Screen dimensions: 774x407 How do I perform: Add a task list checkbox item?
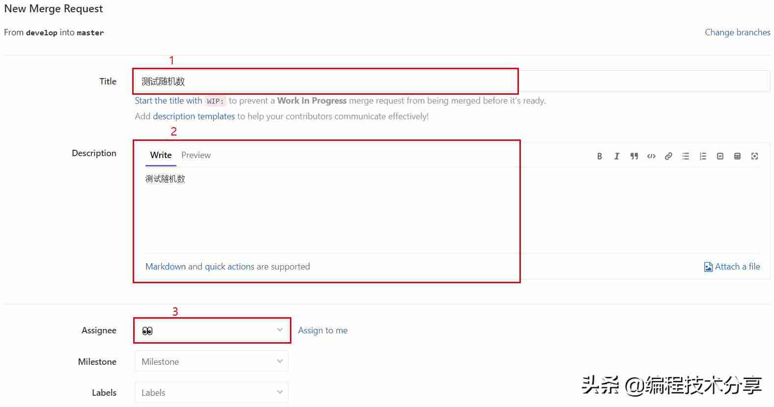tap(720, 156)
